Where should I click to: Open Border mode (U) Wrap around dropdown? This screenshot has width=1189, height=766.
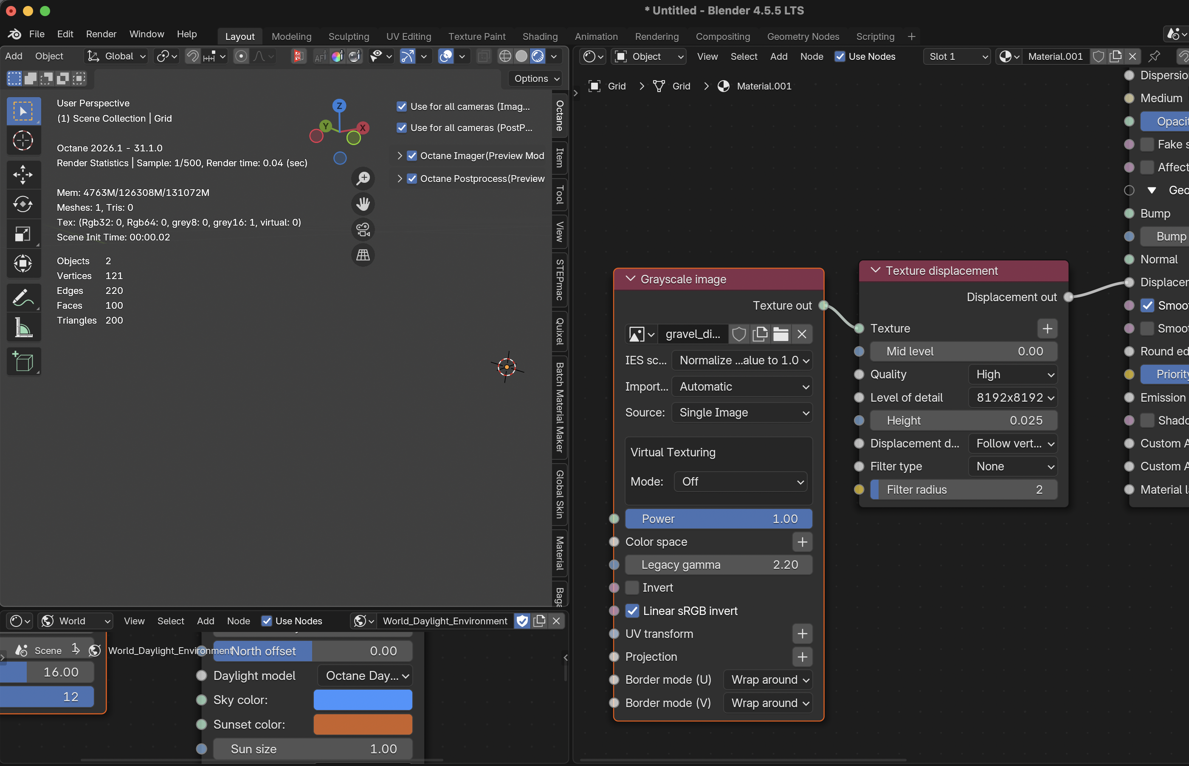coord(768,680)
